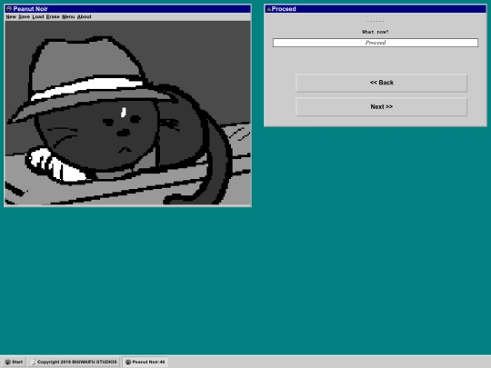
Task: Click the Start button smiley icon
Action: click(x=7, y=362)
